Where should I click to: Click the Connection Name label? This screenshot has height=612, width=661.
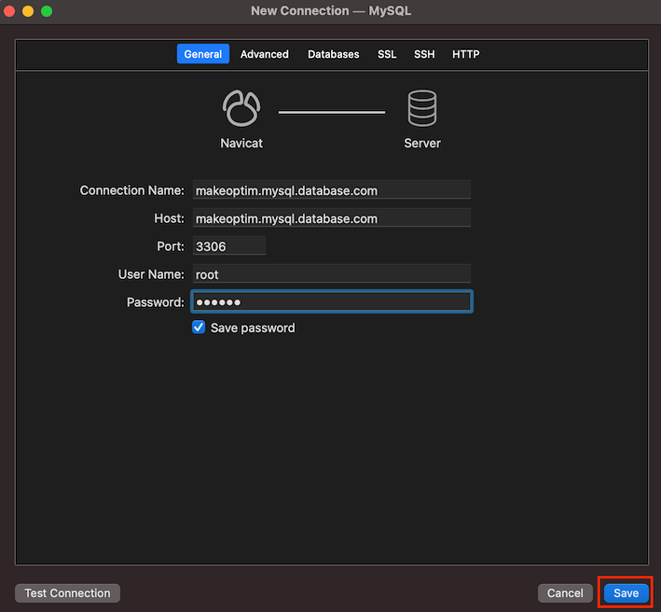coord(132,190)
